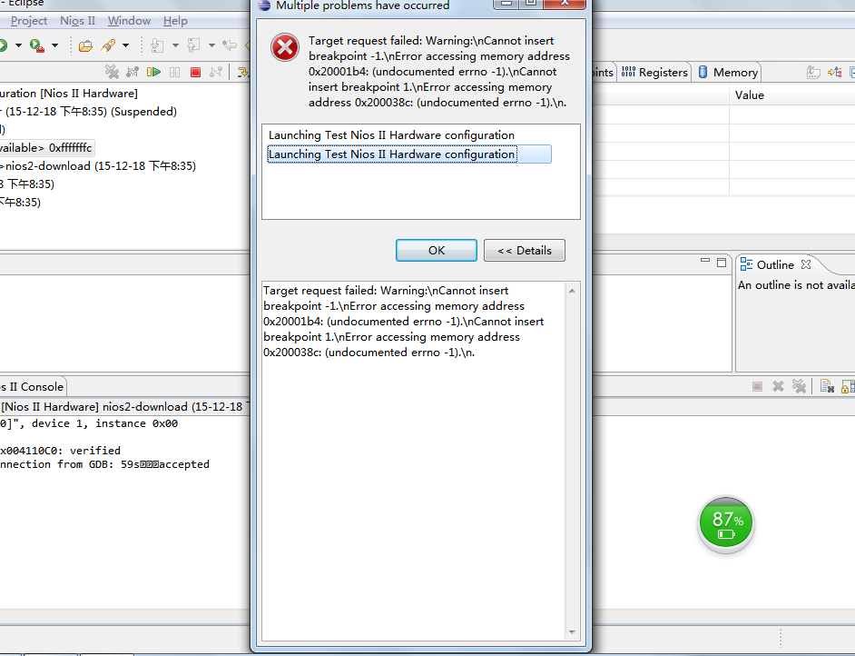The height and width of the screenshot is (656, 855).
Task: Select the highlighted Launching Test Nios II row
Action: (409, 154)
